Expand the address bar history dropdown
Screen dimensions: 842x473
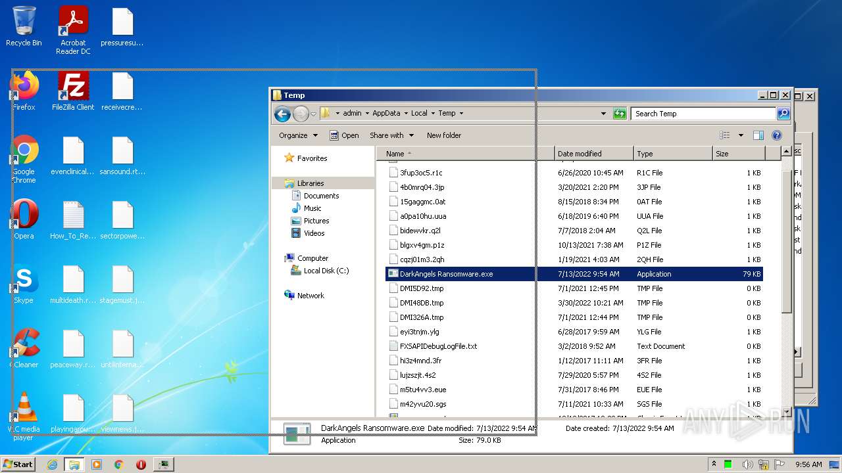click(x=603, y=114)
